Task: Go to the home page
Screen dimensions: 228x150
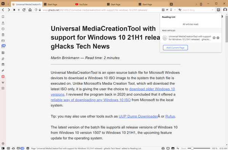Action: 30,10
